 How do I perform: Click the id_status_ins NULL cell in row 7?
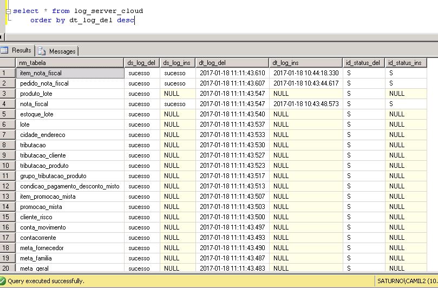point(406,135)
